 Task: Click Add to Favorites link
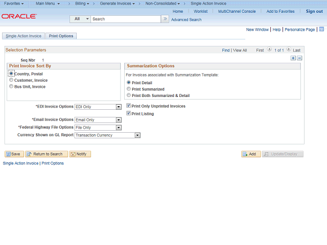click(281, 11)
